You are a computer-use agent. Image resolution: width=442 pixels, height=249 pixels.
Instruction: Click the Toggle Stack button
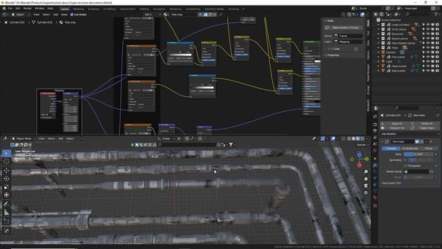point(426,128)
